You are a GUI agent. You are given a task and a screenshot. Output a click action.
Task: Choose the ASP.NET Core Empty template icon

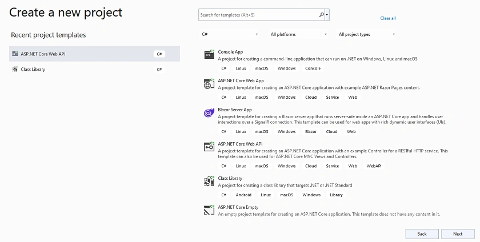[x=209, y=210]
